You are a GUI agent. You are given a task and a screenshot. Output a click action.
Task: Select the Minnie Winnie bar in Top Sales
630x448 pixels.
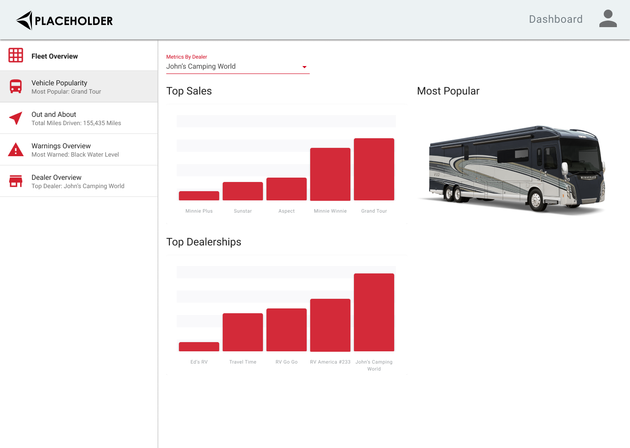click(x=330, y=174)
